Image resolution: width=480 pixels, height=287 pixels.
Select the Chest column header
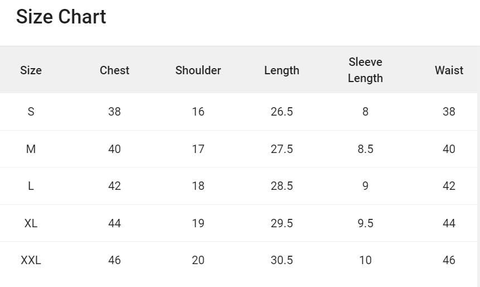(x=114, y=70)
